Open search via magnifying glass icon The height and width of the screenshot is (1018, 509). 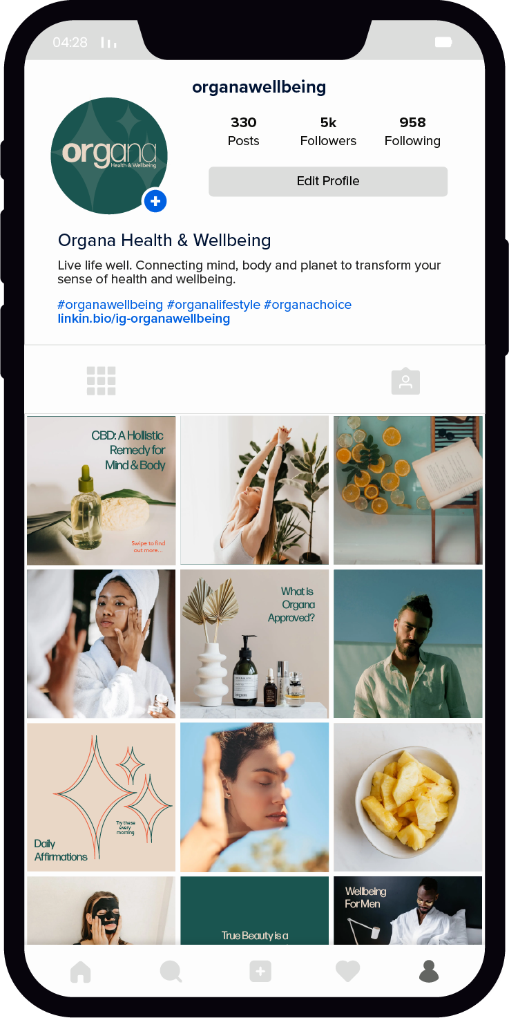(171, 971)
